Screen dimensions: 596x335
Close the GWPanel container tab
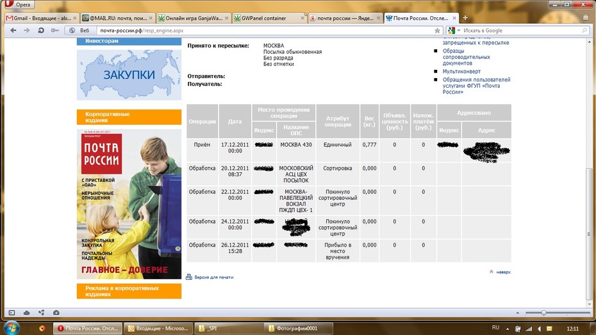point(302,18)
